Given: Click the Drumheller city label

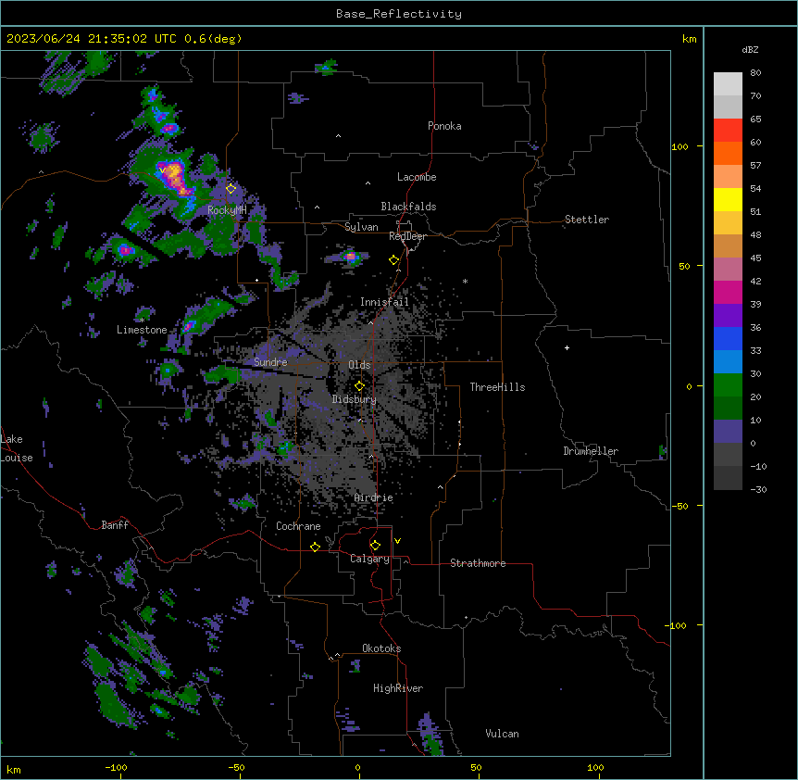Looking at the screenshot, I should click(x=591, y=451).
